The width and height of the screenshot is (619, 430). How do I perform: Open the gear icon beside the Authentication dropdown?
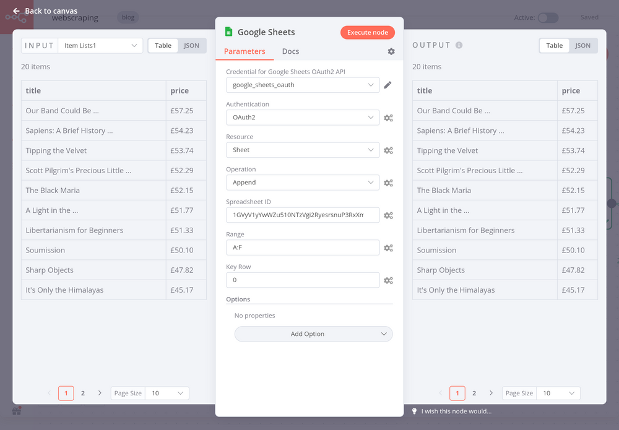pos(389,118)
